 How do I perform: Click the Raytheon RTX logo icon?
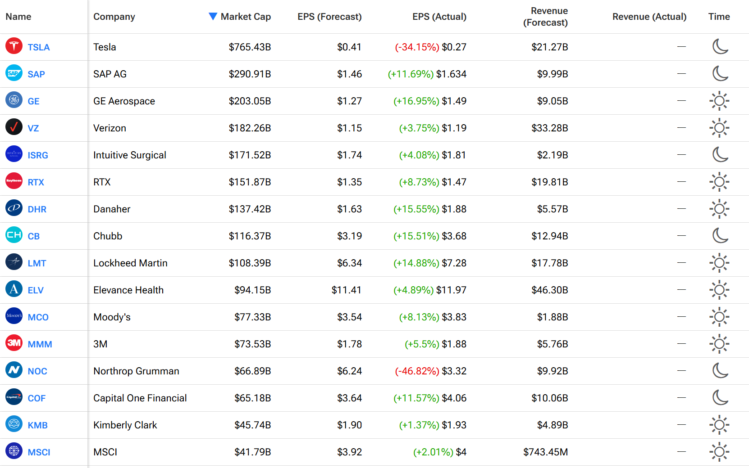click(x=14, y=181)
